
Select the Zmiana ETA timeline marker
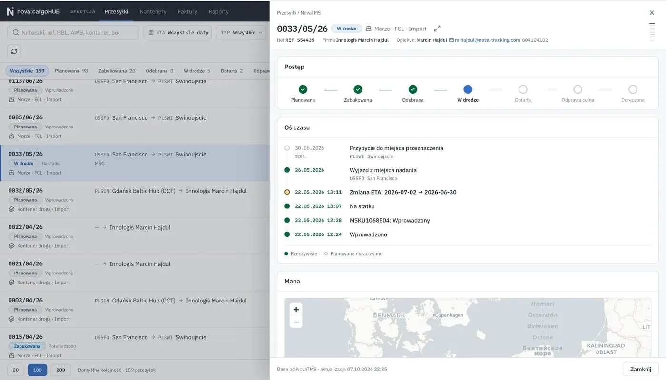287,192
